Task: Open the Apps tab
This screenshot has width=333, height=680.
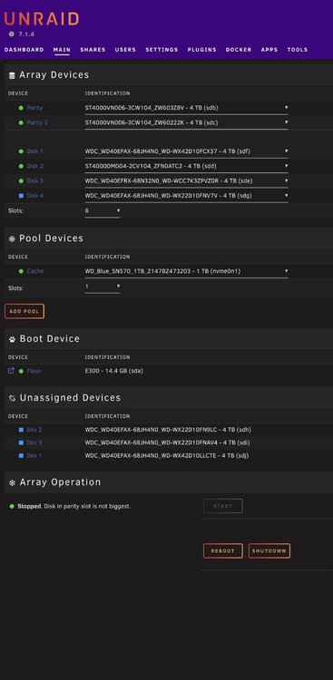Action: pyautogui.click(x=269, y=50)
